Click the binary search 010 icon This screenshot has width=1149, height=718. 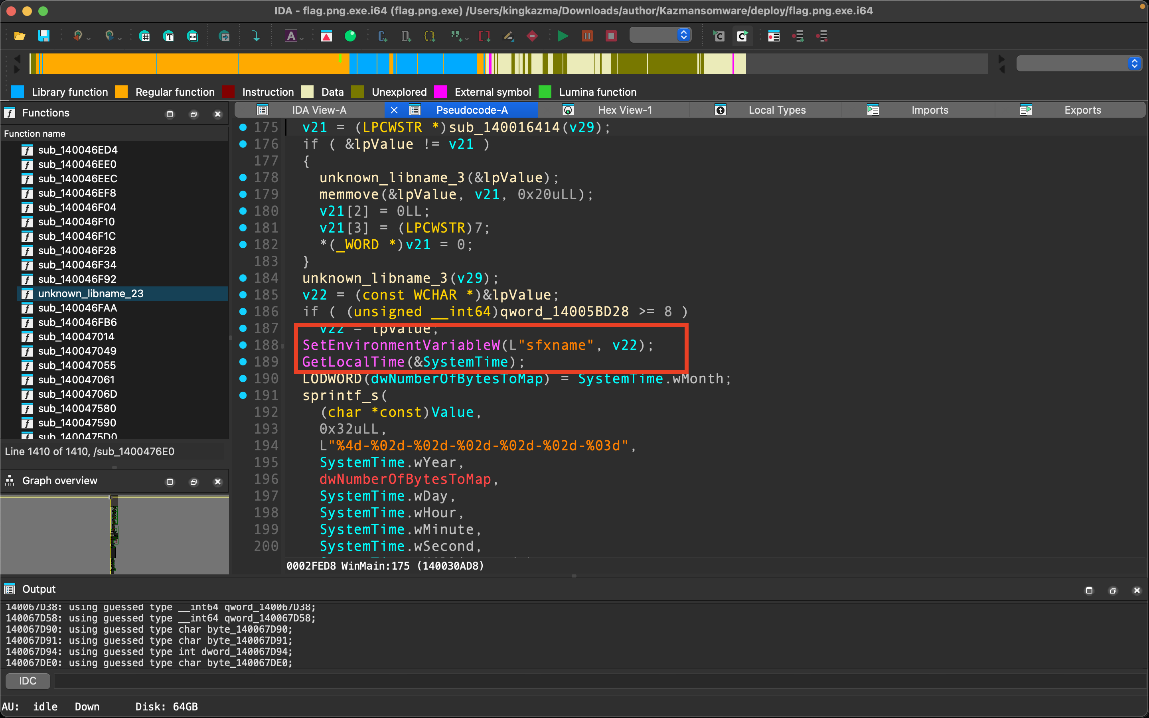[x=193, y=36]
